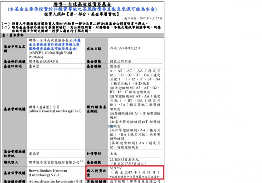Click the 歐元避險級別 share class line

135,90
